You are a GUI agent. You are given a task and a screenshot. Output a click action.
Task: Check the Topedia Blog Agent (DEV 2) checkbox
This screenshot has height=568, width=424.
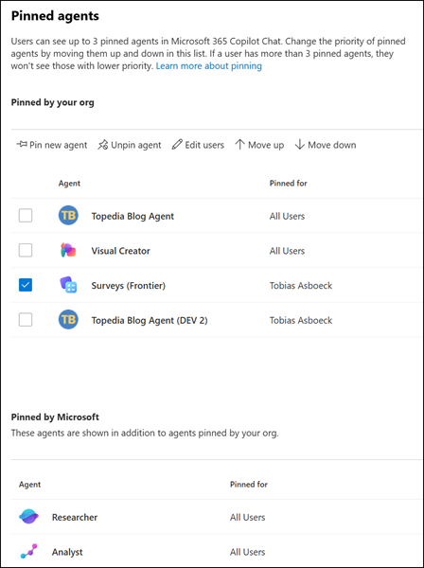click(x=26, y=320)
